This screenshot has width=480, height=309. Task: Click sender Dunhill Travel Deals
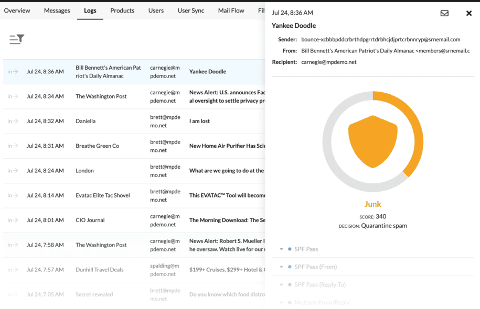pos(100,270)
